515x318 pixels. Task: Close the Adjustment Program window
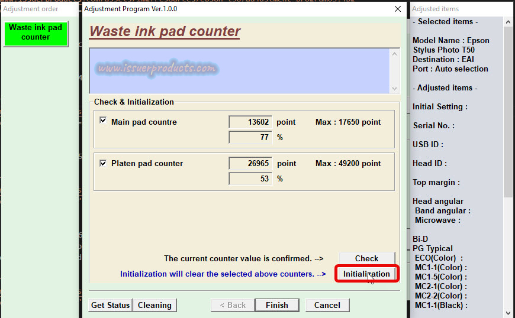(398, 9)
